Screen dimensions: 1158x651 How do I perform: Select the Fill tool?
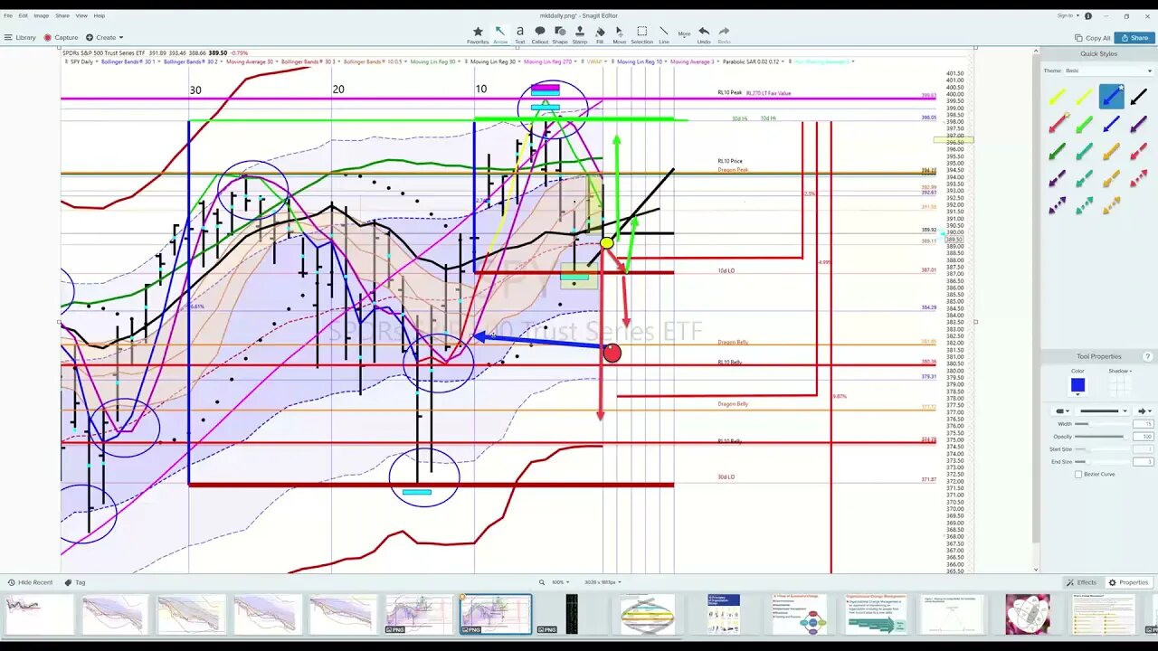click(x=600, y=35)
